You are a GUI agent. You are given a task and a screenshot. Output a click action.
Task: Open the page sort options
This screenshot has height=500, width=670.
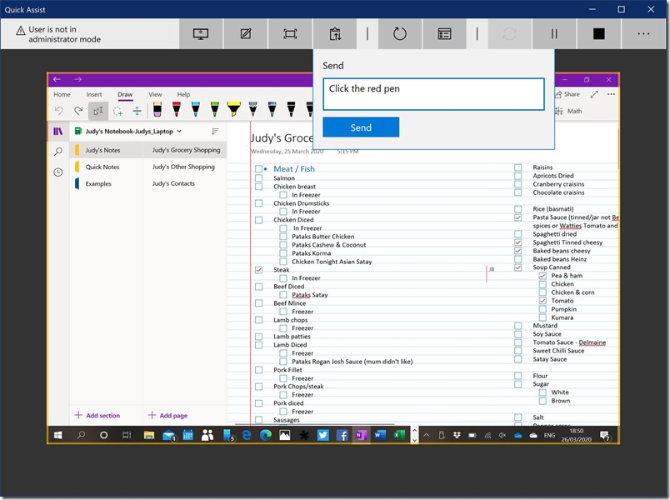click(x=214, y=131)
